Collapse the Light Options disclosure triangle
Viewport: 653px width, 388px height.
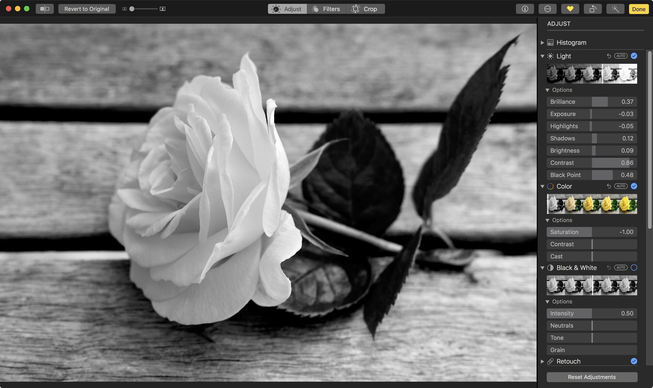point(547,90)
